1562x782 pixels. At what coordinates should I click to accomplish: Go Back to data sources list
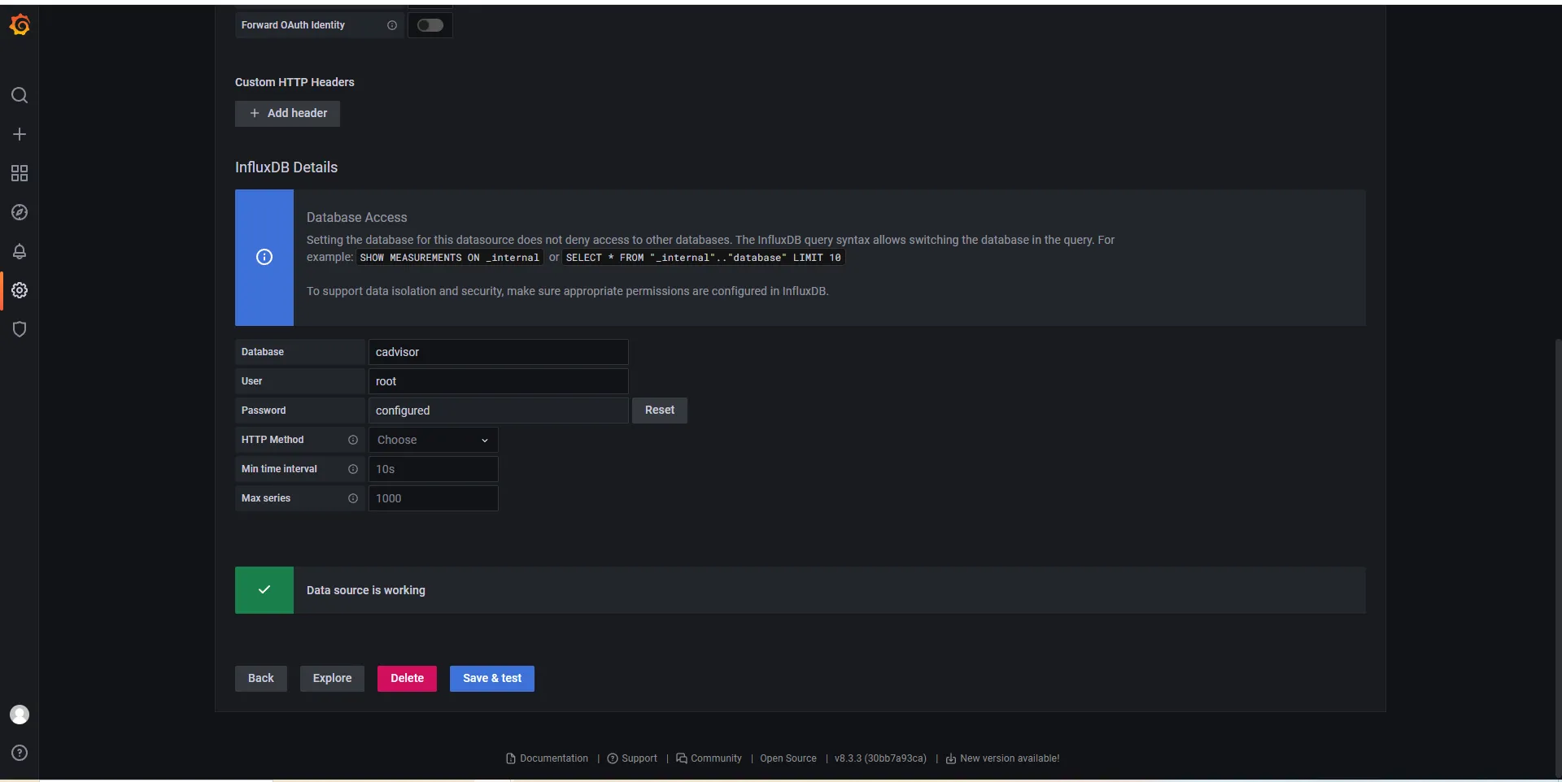(x=261, y=679)
